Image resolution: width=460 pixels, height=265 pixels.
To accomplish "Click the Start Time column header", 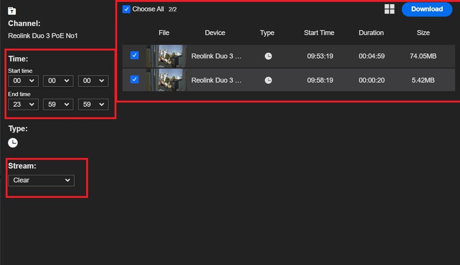I will click(319, 33).
